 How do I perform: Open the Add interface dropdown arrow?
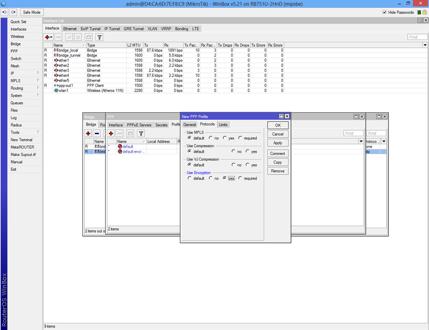51,37
